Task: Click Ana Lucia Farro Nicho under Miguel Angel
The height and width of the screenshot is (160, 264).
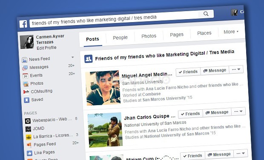Action: click(167, 88)
